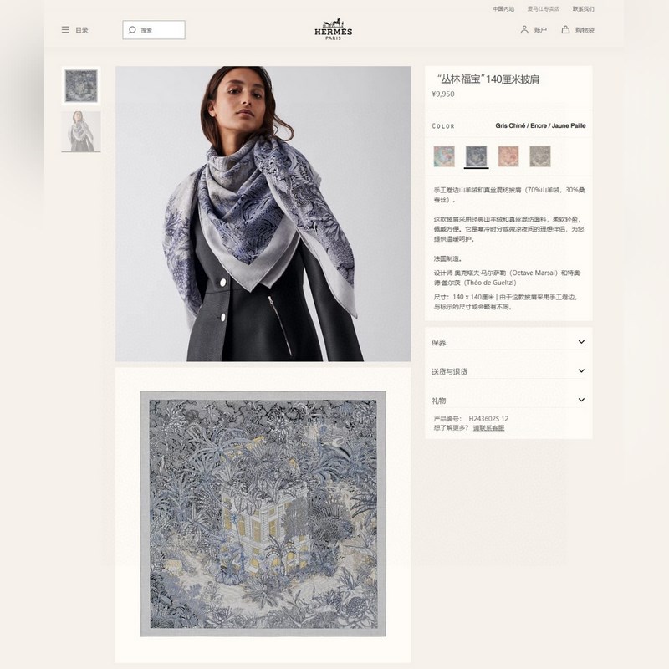Image resolution: width=669 pixels, height=669 pixels.
Task: Select the scarf flat-view thumbnail
Action: [x=81, y=86]
